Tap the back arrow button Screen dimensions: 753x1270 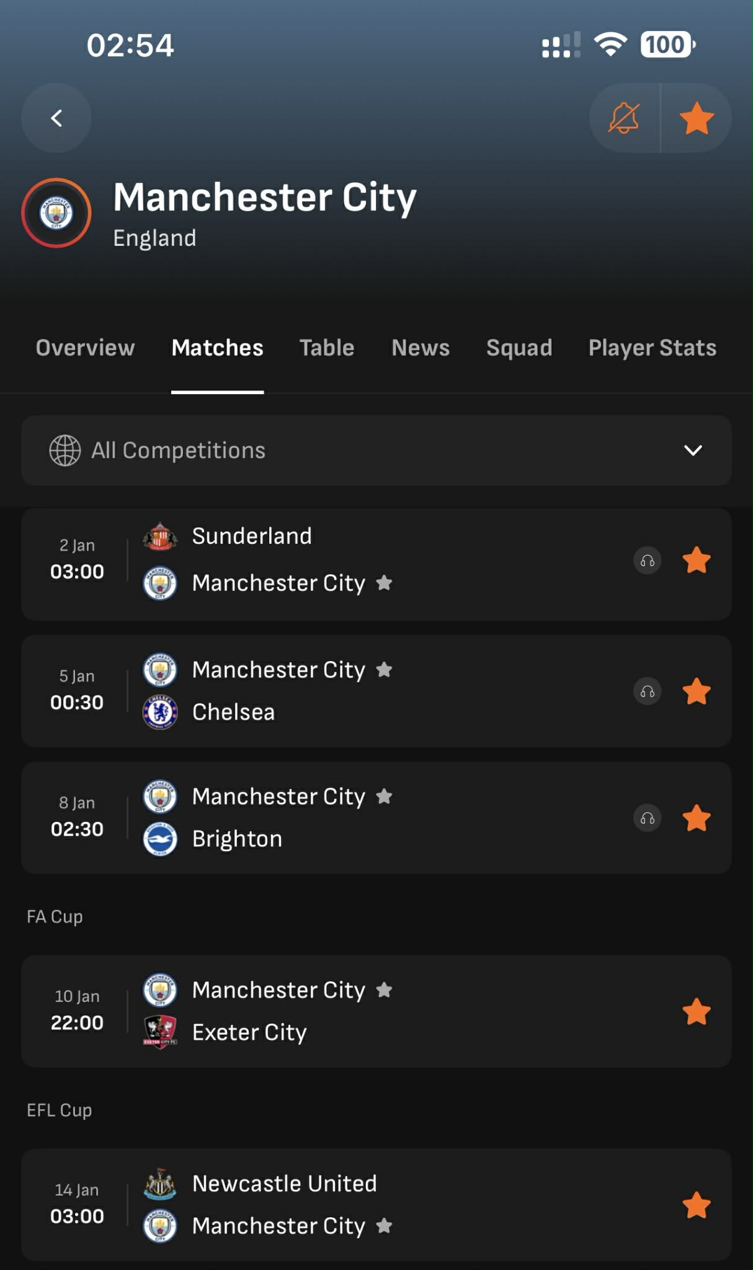click(56, 118)
